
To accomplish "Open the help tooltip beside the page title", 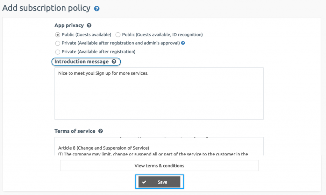I will click(96, 8).
